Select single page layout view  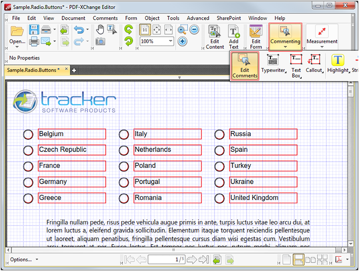click(286, 259)
